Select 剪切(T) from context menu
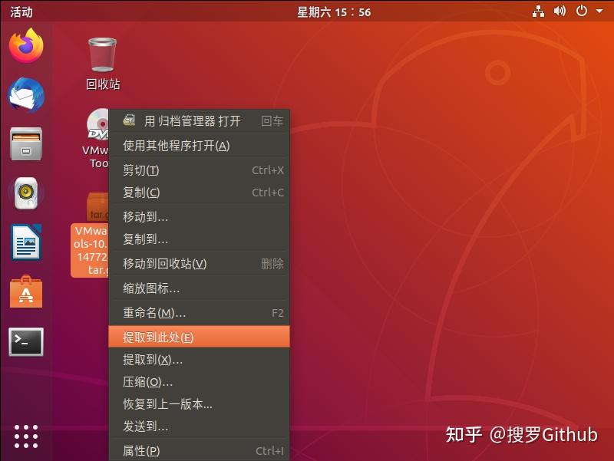614x461 pixels. (200, 170)
